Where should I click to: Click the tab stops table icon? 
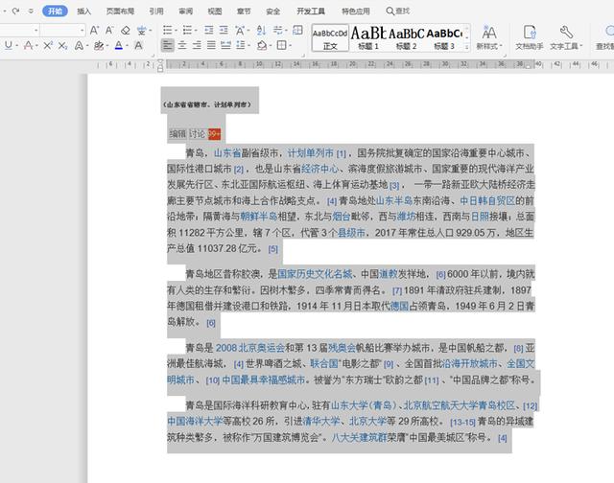pos(297,30)
